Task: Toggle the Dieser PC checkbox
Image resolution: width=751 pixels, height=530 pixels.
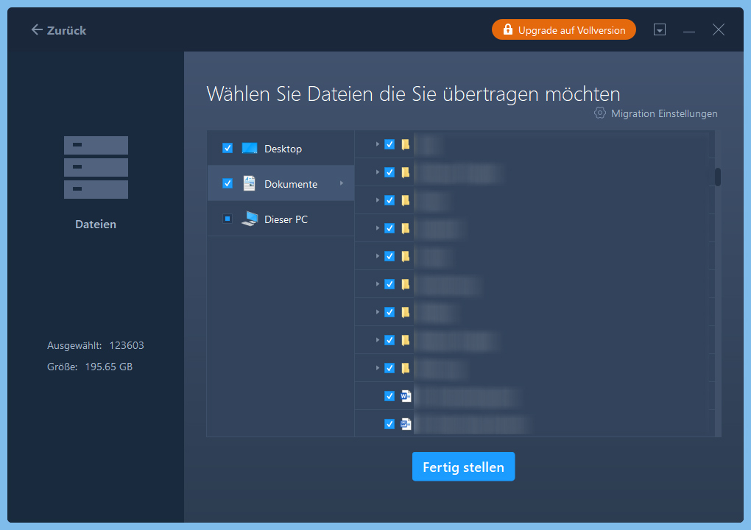Action: coord(228,219)
